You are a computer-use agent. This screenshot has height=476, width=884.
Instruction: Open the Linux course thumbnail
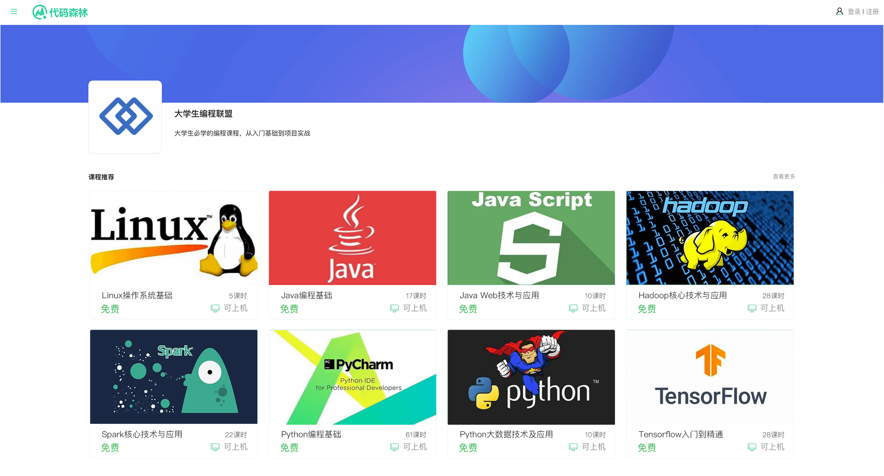click(x=174, y=238)
